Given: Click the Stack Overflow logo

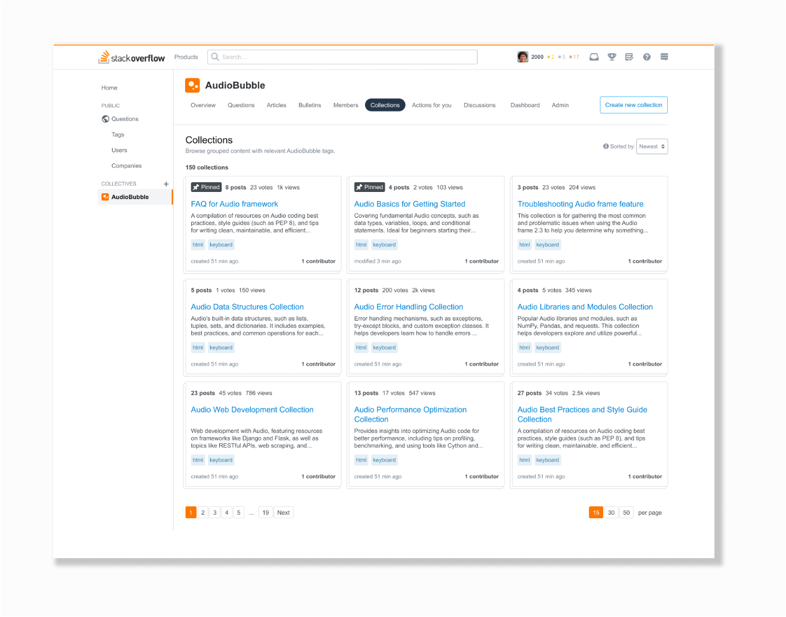Looking at the screenshot, I should point(131,57).
